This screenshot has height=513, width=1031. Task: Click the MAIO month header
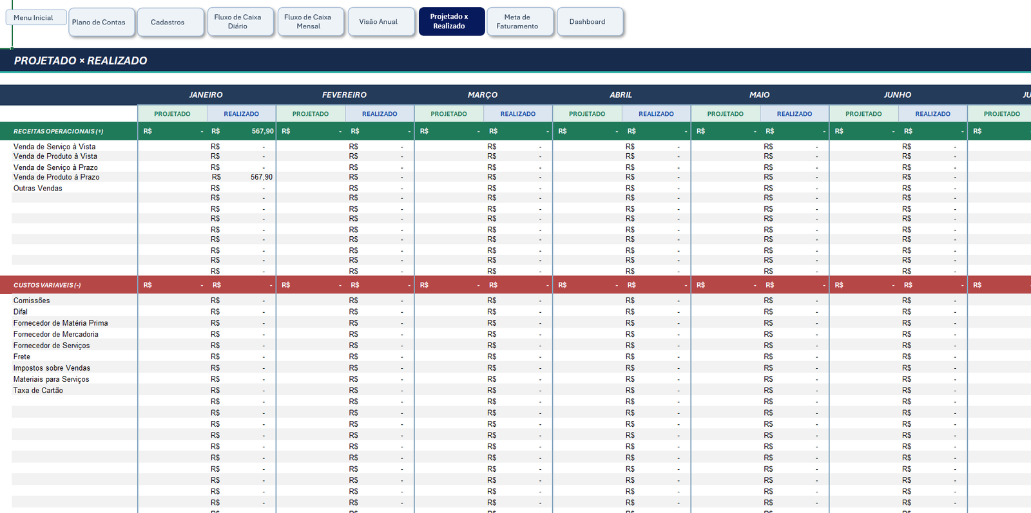tap(760, 95)
